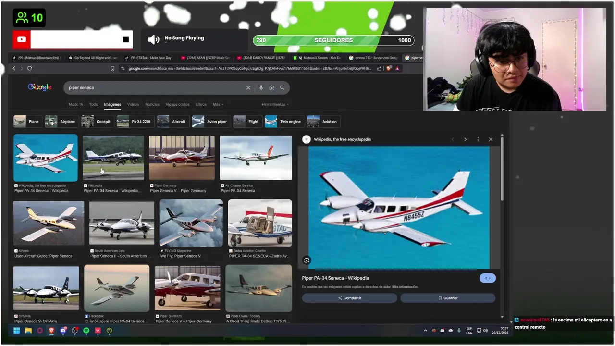Open the Libros tab
Viewport: 615px width, 346px height.
pyautogui.click(x=201, y=104)
